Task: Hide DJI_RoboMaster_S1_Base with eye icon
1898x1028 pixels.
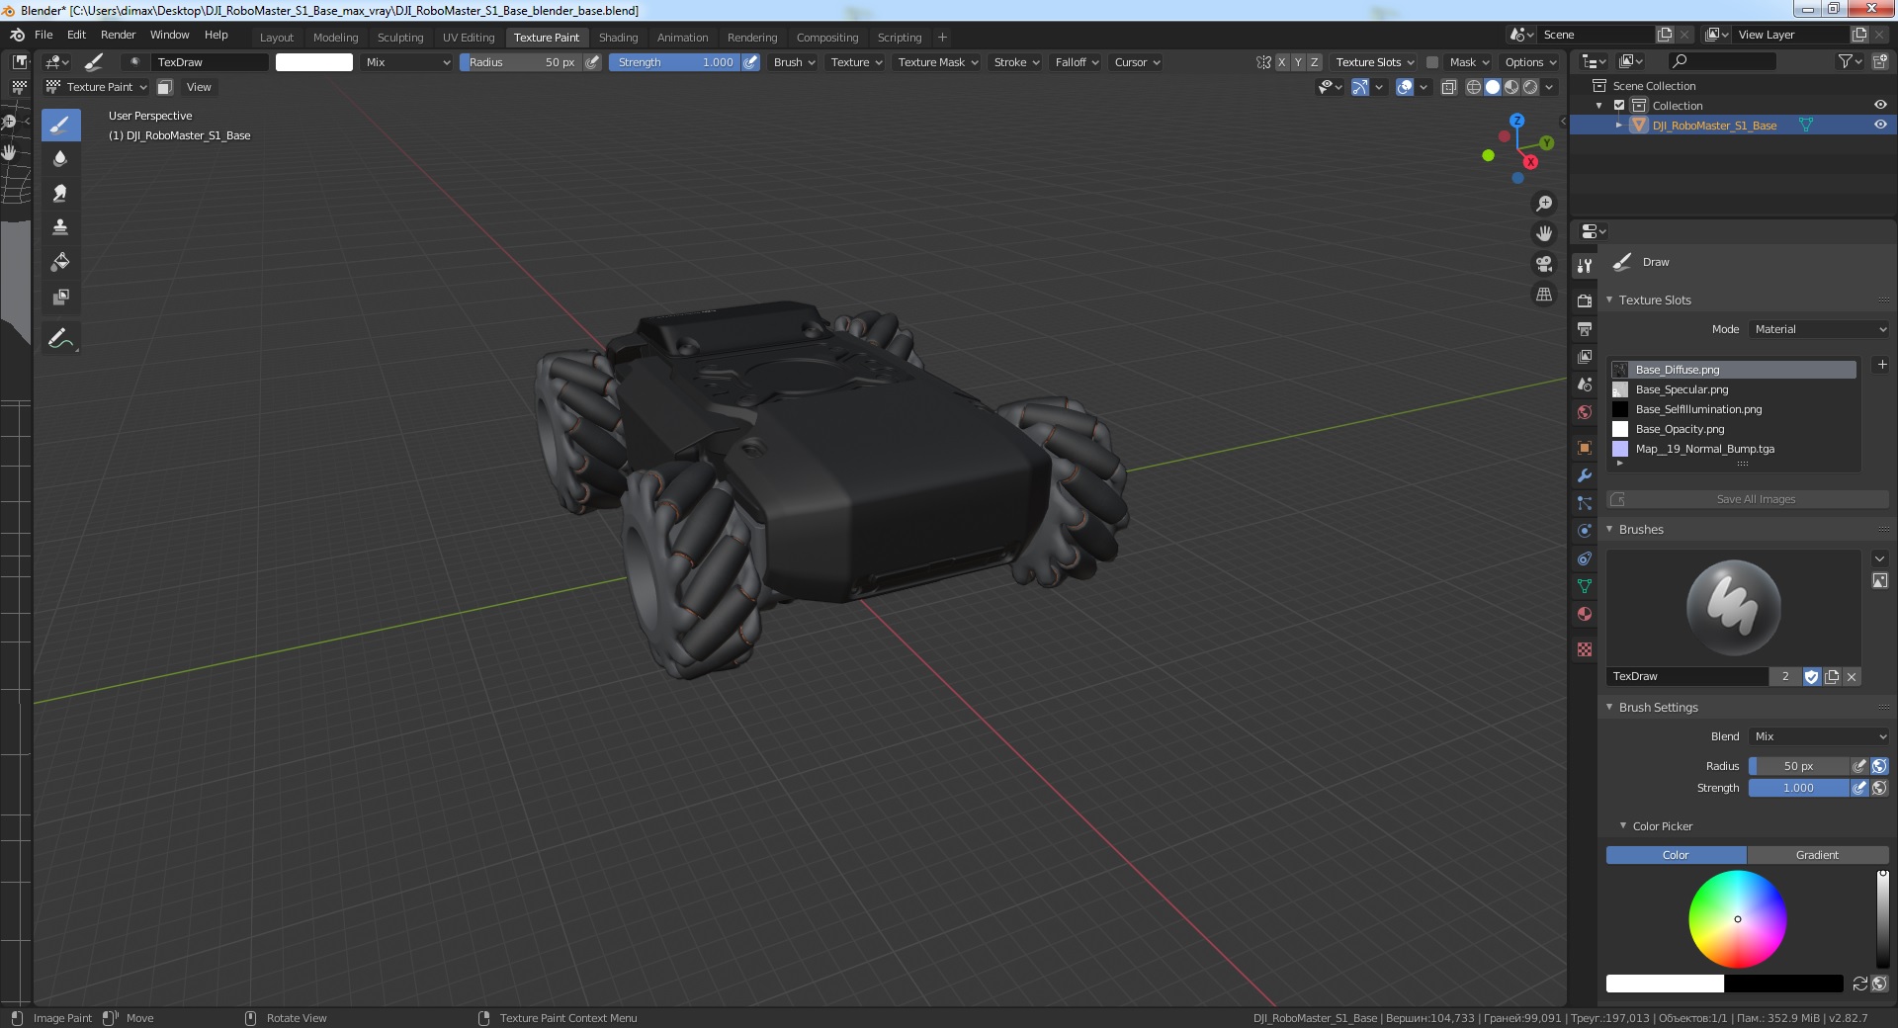Action: 1880,125
